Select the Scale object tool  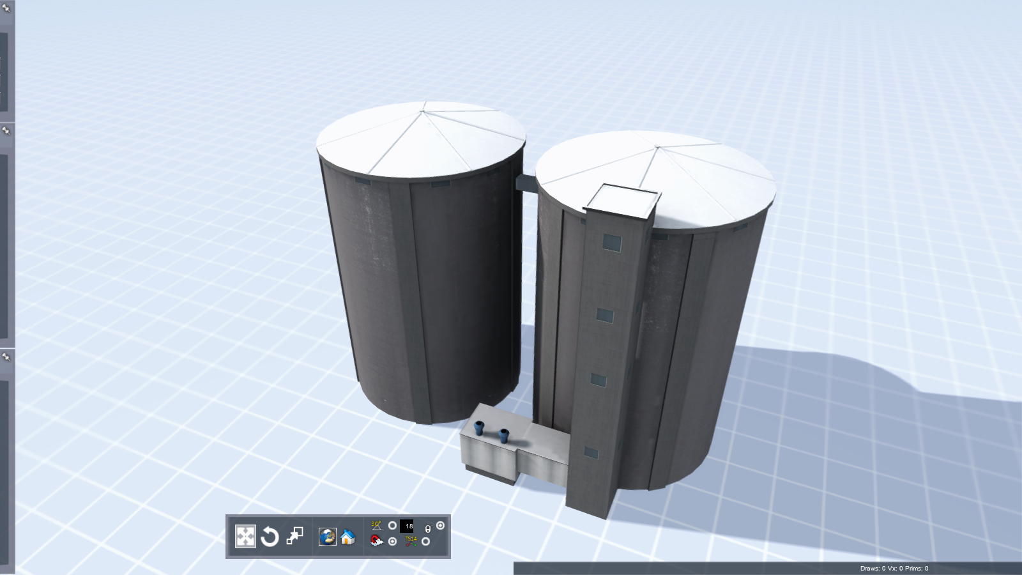pyautogui.click(x=294, y=536)
